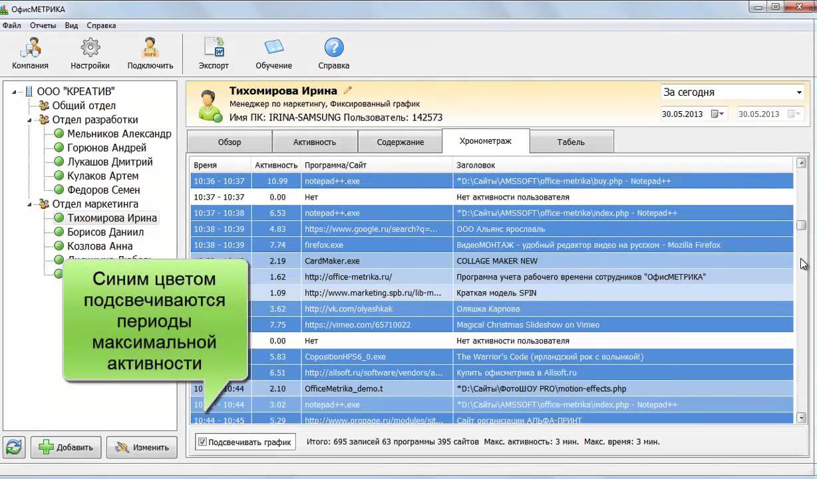Open the Отчеты menu

click(43, 25)
